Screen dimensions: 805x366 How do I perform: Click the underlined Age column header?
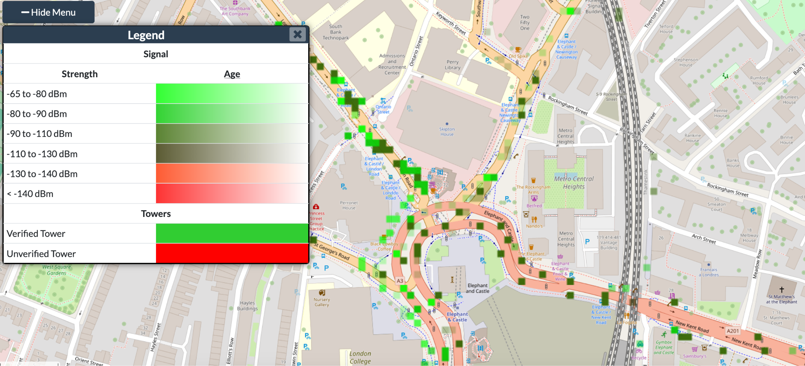coord(232,74)
